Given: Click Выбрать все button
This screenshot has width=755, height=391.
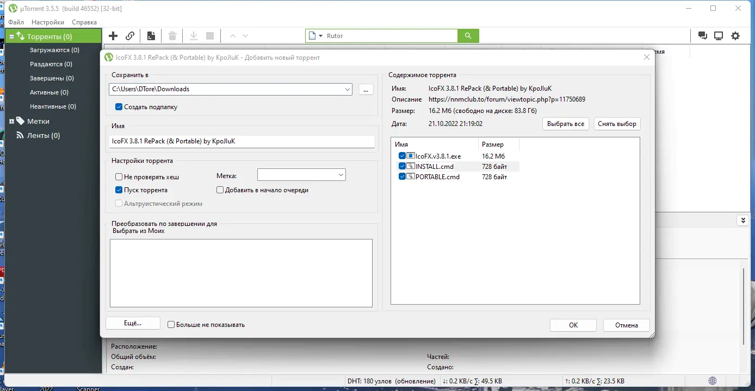Looking at the screenshot, I should tap(566, 124).
